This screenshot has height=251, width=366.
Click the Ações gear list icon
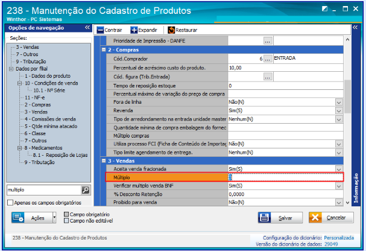(18, 218)
